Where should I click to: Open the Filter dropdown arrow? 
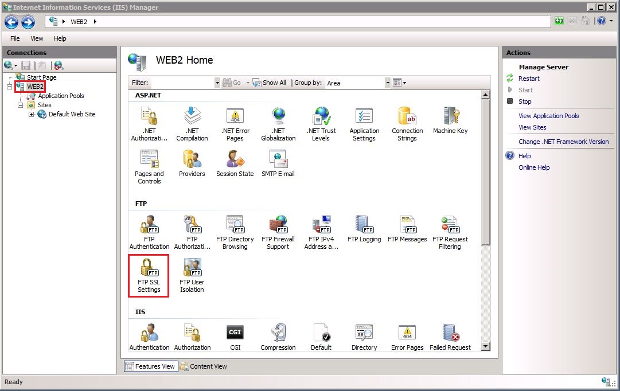(217, 83)
